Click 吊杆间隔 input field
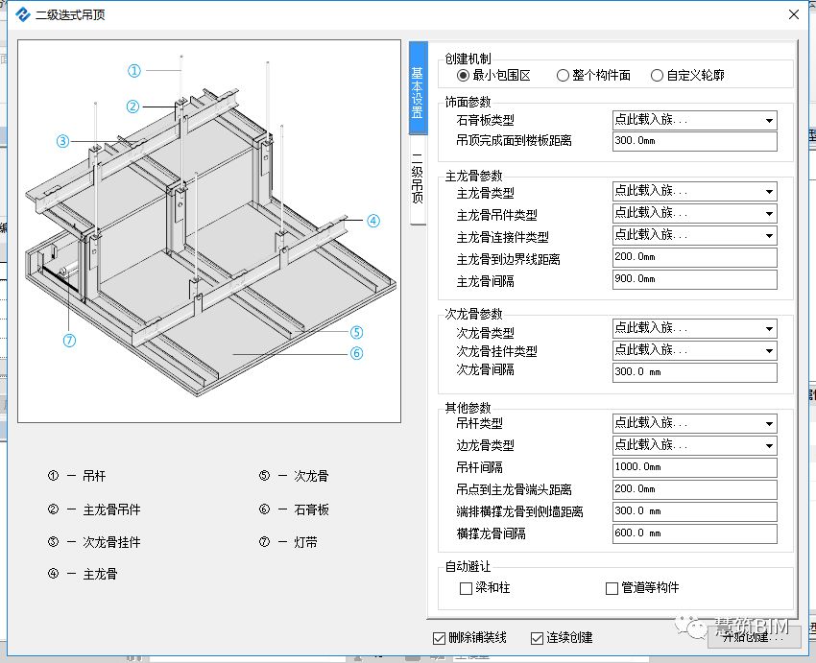 (x=695, y=467)
